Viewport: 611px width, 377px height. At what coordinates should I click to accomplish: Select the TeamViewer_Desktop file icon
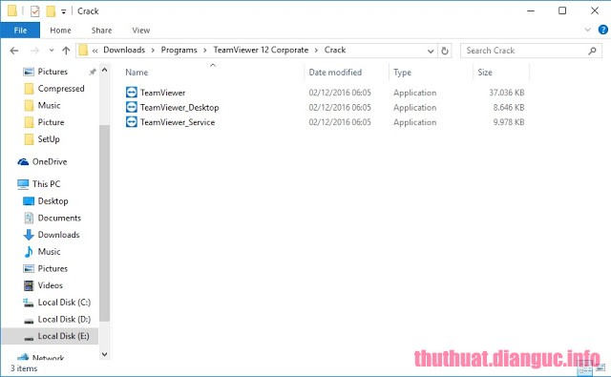(x=132, y=107)
